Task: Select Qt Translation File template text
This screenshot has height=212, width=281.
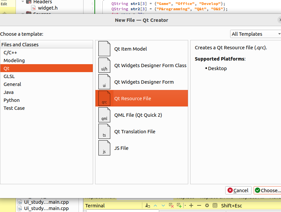Action: (135, 131)
